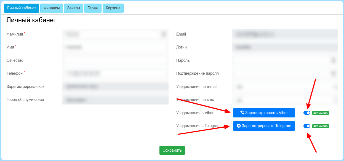Open the Гараж tab
344x161 pixels.
click(x=93, y=8)
